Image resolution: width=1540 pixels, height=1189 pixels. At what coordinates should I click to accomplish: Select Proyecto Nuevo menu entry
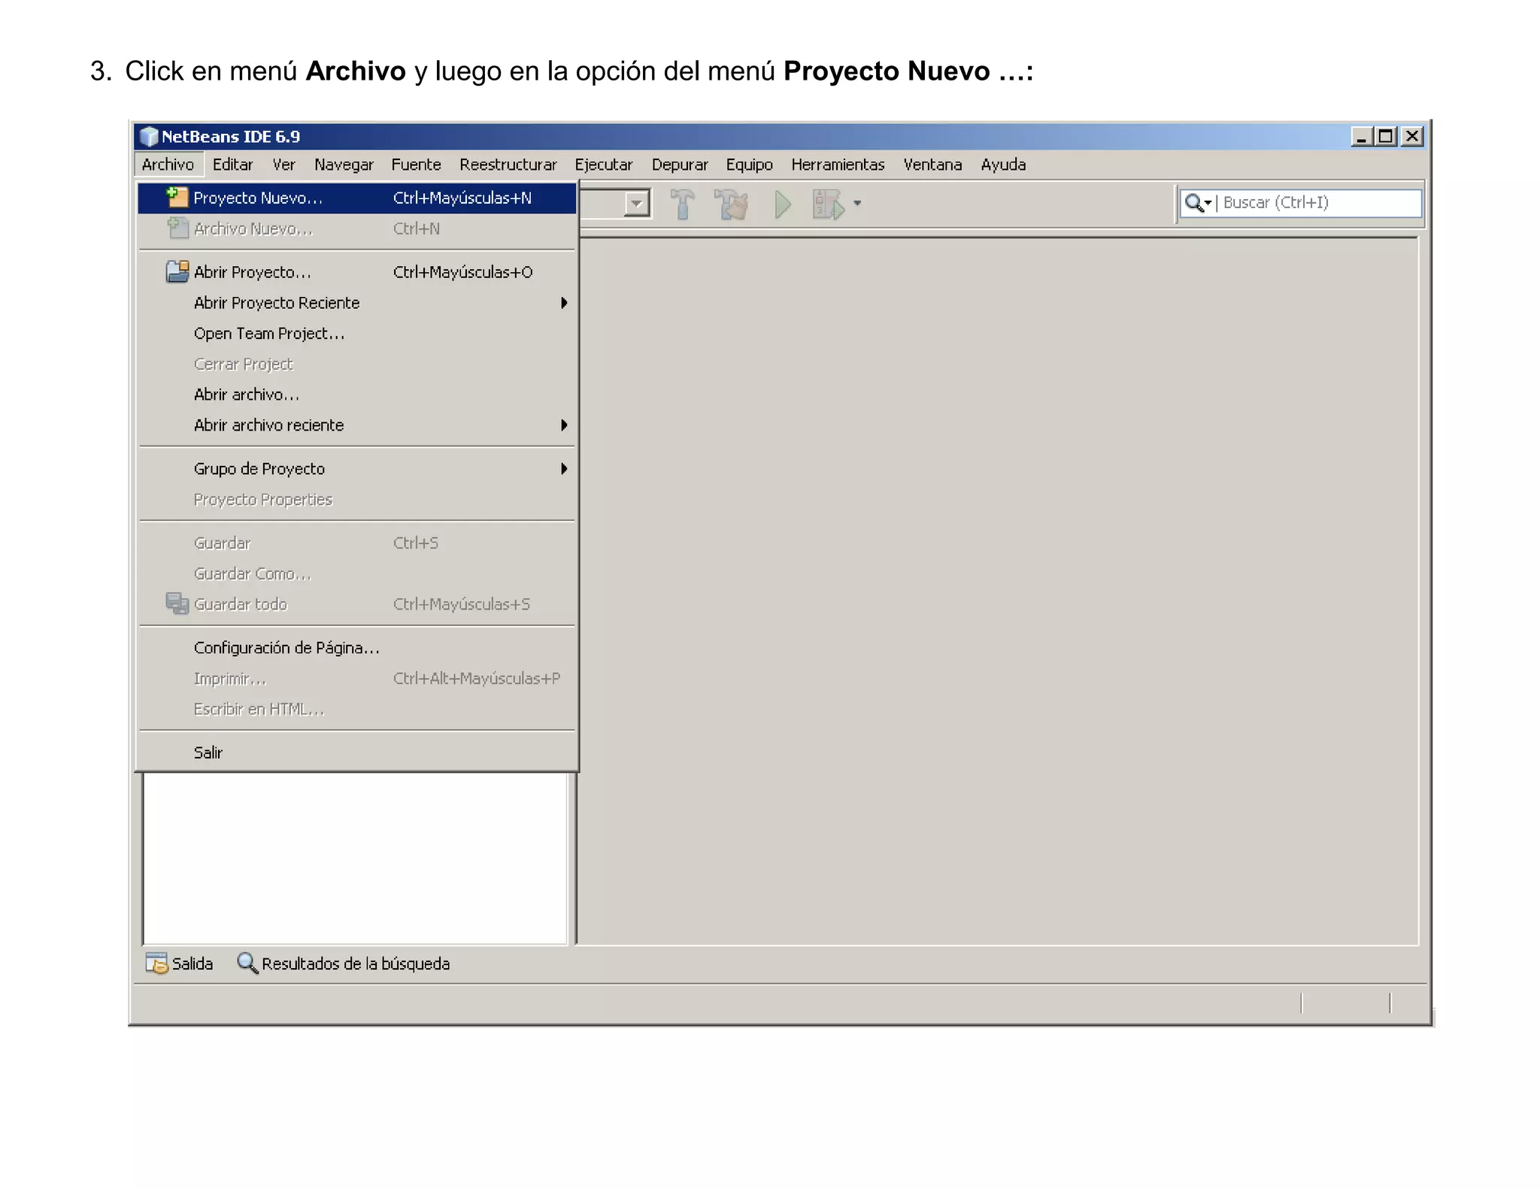click(258, 198)
